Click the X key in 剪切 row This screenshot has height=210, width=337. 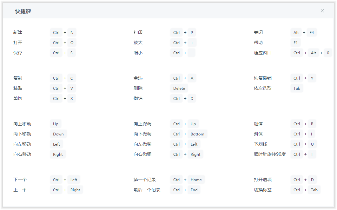coord(72,98)
